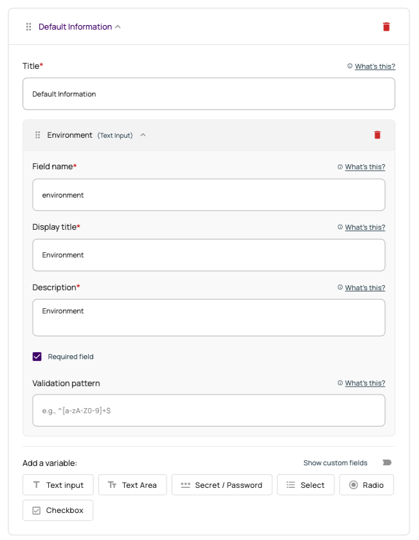Delete the Default Information section
This screenshot has height=540, width=419.
pos(386,26)
